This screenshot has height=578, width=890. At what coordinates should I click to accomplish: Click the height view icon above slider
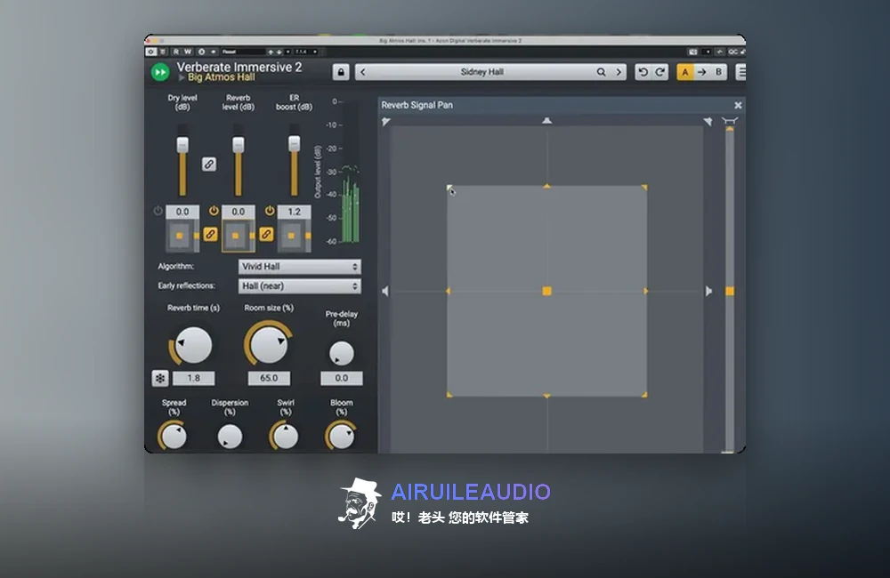coord(730,120)
